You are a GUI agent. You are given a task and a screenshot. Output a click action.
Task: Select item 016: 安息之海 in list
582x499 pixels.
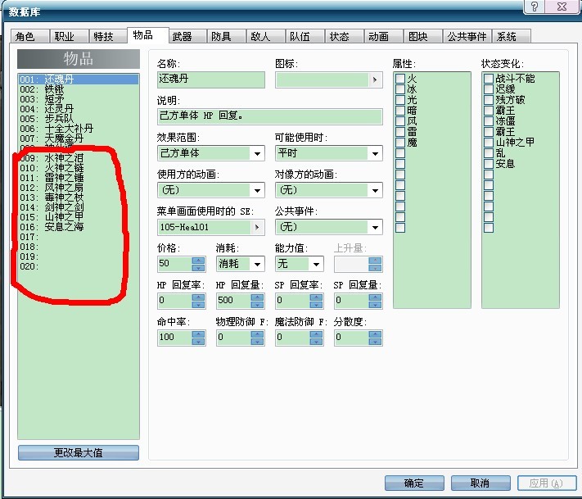79,227
